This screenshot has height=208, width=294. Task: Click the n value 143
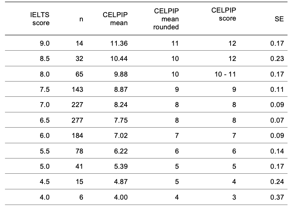click(78, 90)
